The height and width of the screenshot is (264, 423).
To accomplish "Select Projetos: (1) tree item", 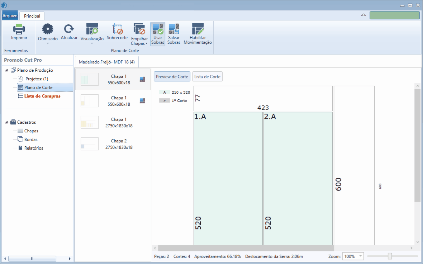I will (37, 79).
